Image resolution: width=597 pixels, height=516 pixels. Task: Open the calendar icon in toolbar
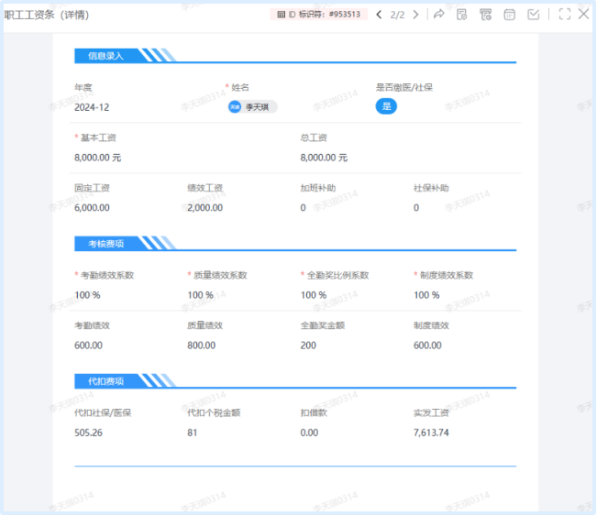510,15
